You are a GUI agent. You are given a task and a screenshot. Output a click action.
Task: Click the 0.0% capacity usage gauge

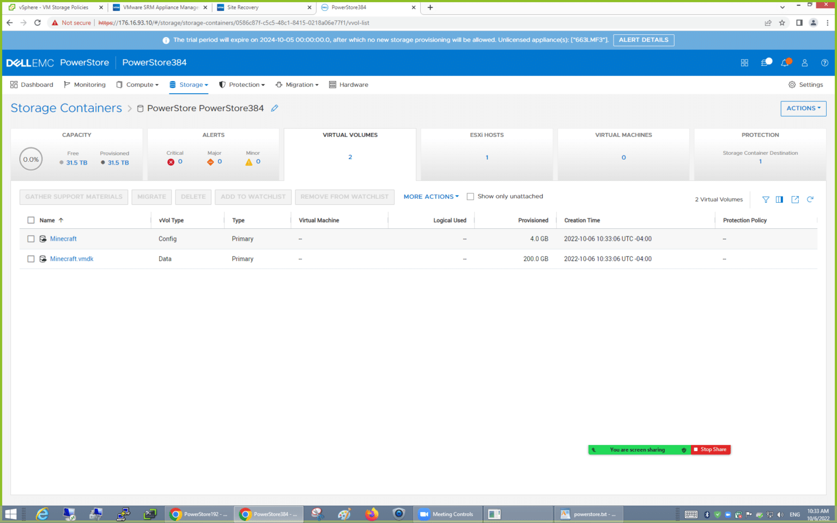pos(31,159)
